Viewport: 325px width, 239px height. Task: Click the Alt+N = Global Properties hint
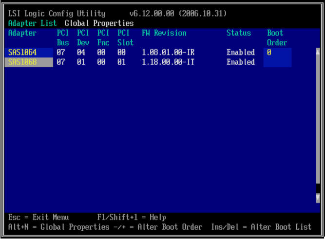(58, 227)
